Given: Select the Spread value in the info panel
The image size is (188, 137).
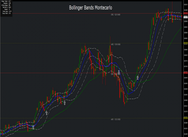Looking at the screenshot, I should point(9,9).
